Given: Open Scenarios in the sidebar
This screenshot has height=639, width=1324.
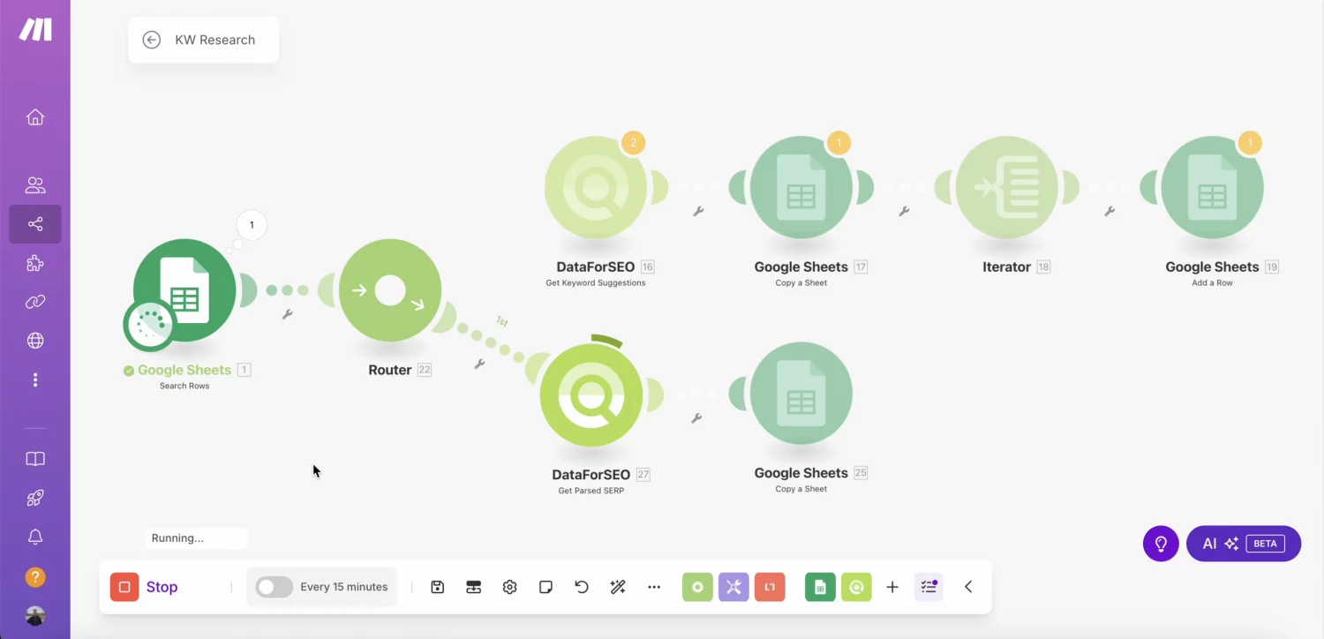Looking at the screenshot, I should pyautogui.click(x=35, y=224).
